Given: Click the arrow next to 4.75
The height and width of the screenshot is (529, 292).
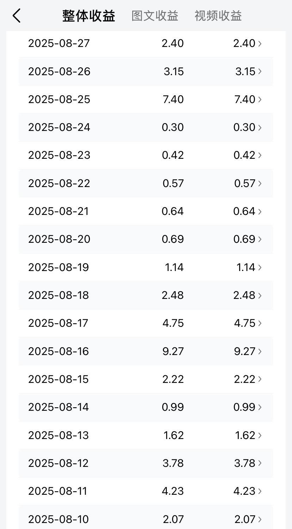Looking at the screenshot, I should coord(260,323).
